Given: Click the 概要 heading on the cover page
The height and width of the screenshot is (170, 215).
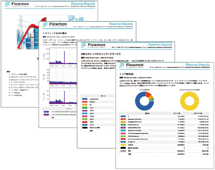Looking at the screenshot, I should 8,71.
